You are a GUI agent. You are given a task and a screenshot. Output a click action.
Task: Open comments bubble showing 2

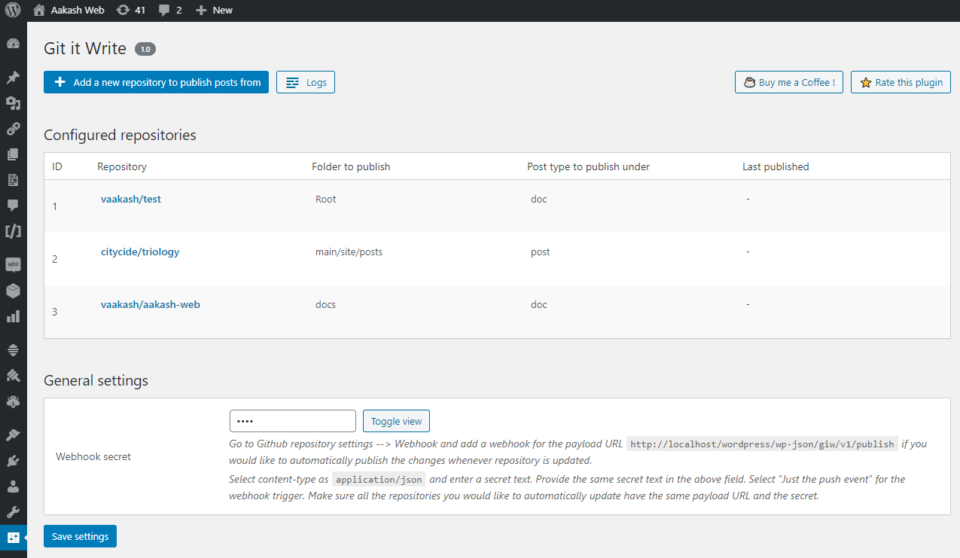164,11
